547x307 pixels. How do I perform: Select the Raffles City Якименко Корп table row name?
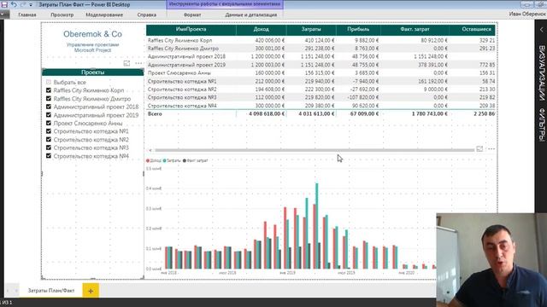(x=179, y=40)
